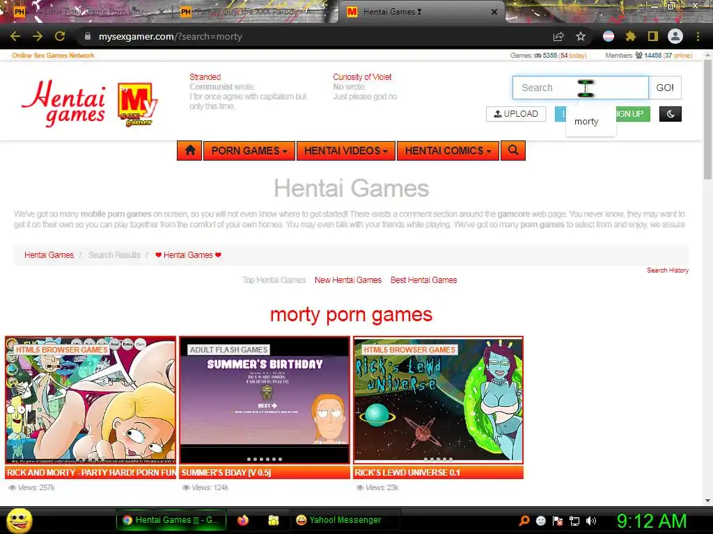Click the Online Sex Games Network link
This screenshot has height=534, width=713.
click(x=53, y=56)
